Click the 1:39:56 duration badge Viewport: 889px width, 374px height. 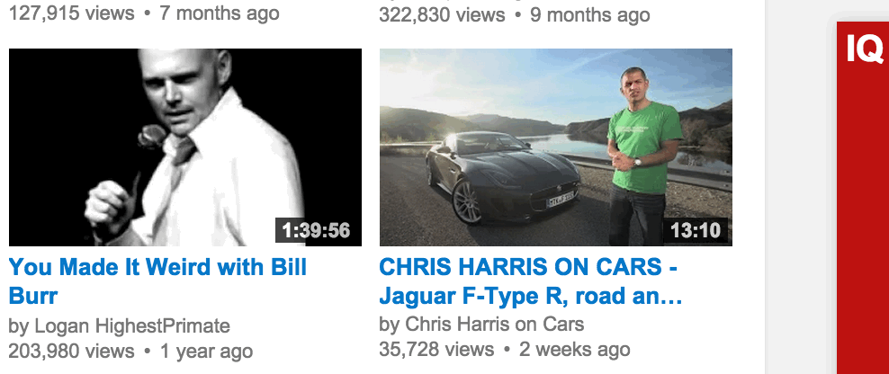[x=316, y=230]
